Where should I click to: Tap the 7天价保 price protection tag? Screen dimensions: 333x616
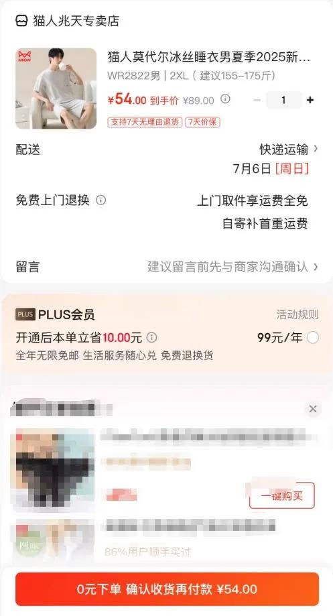[202, 122]
